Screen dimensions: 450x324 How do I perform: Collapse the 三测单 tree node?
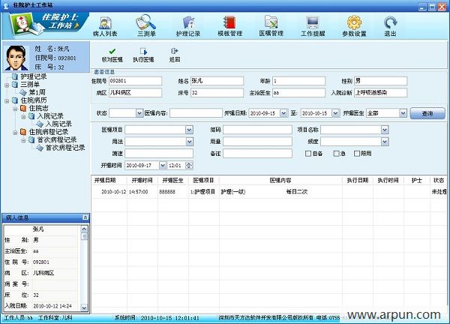coord(7,85)
